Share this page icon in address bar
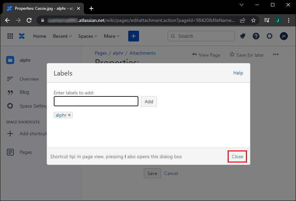The height and width of the screenshot is (201, 296). tap(243, 20)
